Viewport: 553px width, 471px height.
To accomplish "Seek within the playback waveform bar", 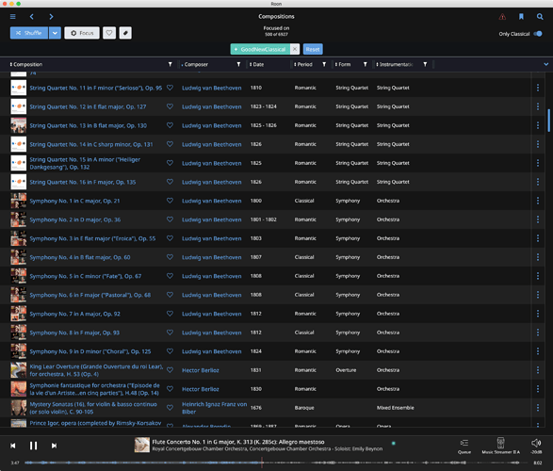I will tap(276, 463).
